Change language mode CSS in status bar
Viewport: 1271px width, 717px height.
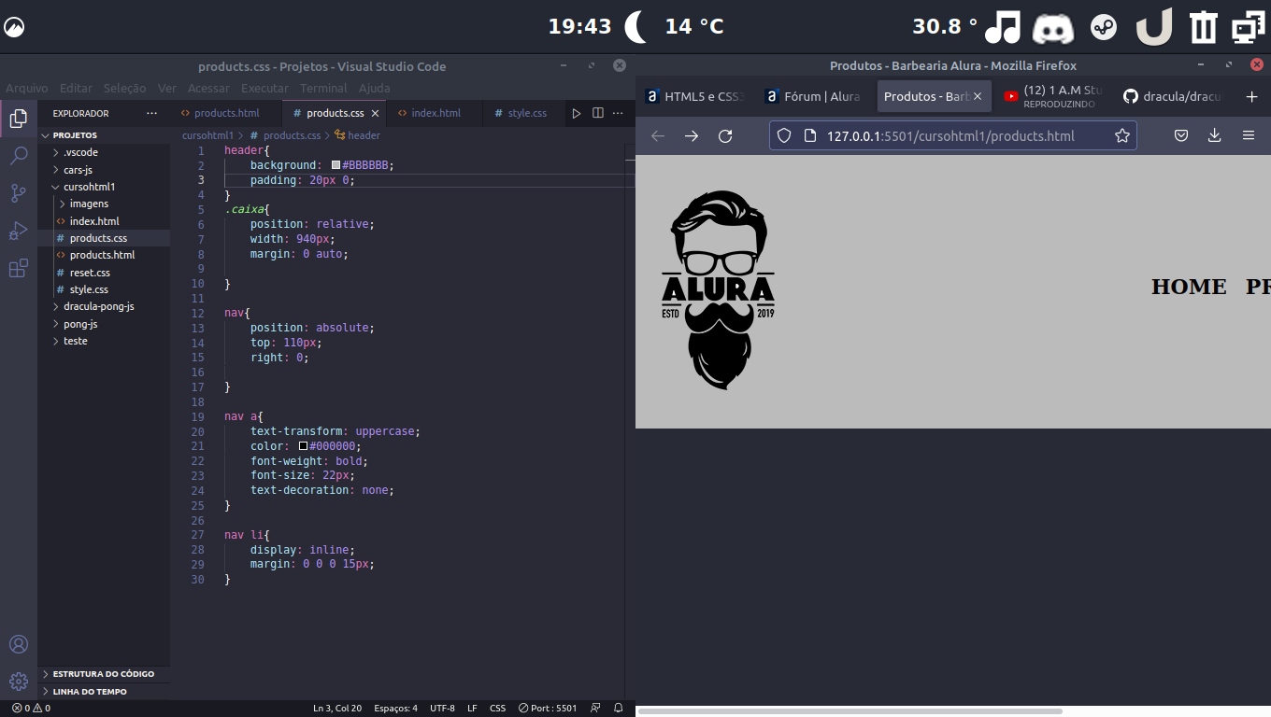click(498, 708)
